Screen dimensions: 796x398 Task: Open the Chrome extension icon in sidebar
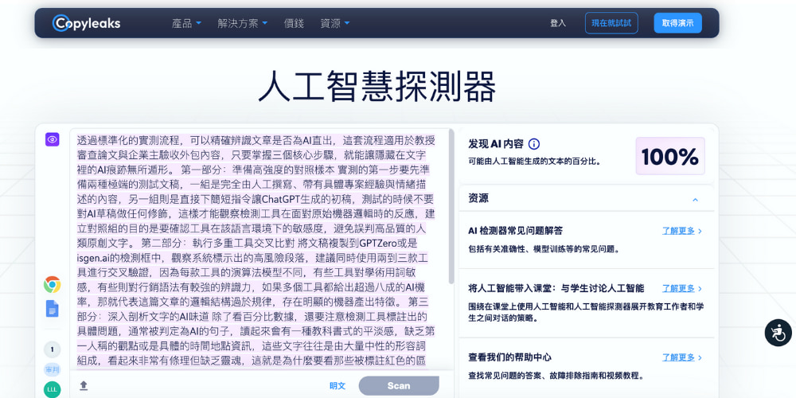pos(53,285)
